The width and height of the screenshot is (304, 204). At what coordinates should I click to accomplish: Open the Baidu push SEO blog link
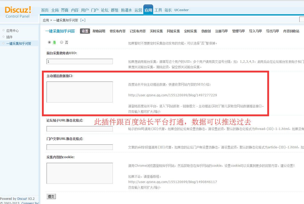point(173,95)
